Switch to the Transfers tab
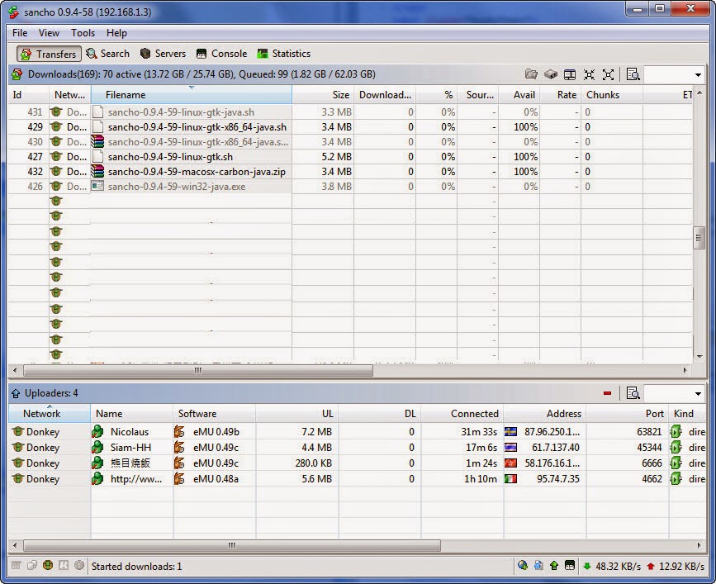The height and width of the screenshot is (584, 716). coord(49,54)
